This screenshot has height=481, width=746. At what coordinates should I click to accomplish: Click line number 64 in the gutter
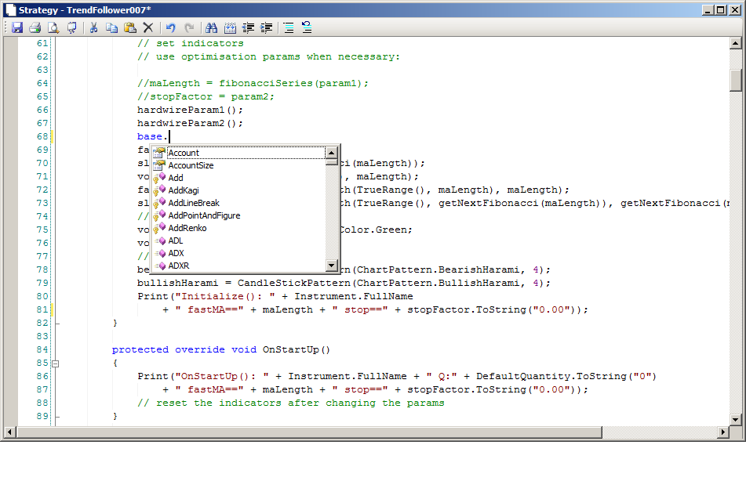[x=42, y=83]
